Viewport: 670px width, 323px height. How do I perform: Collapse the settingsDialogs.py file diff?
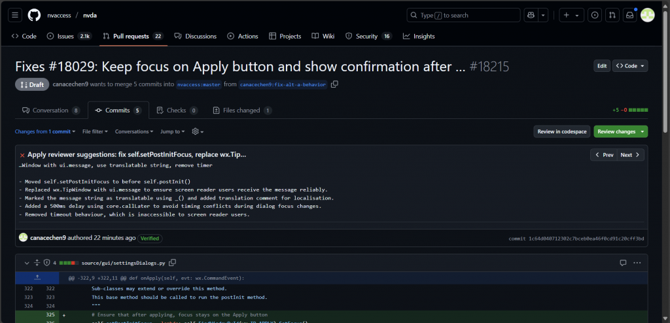click(x=26, y=263)
